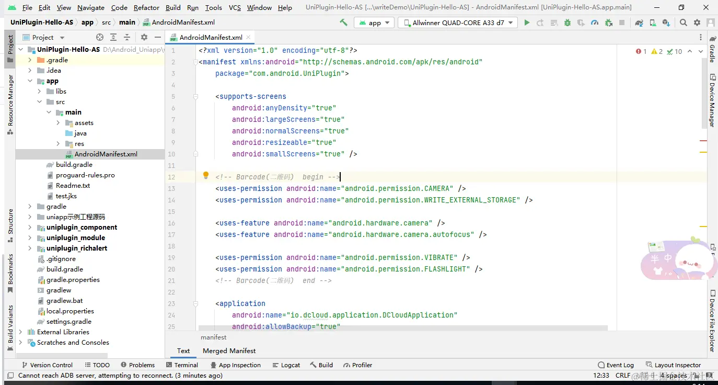Toggle the Build Variants side panel
Screen dimensions: 718x385
coord(10,327)
